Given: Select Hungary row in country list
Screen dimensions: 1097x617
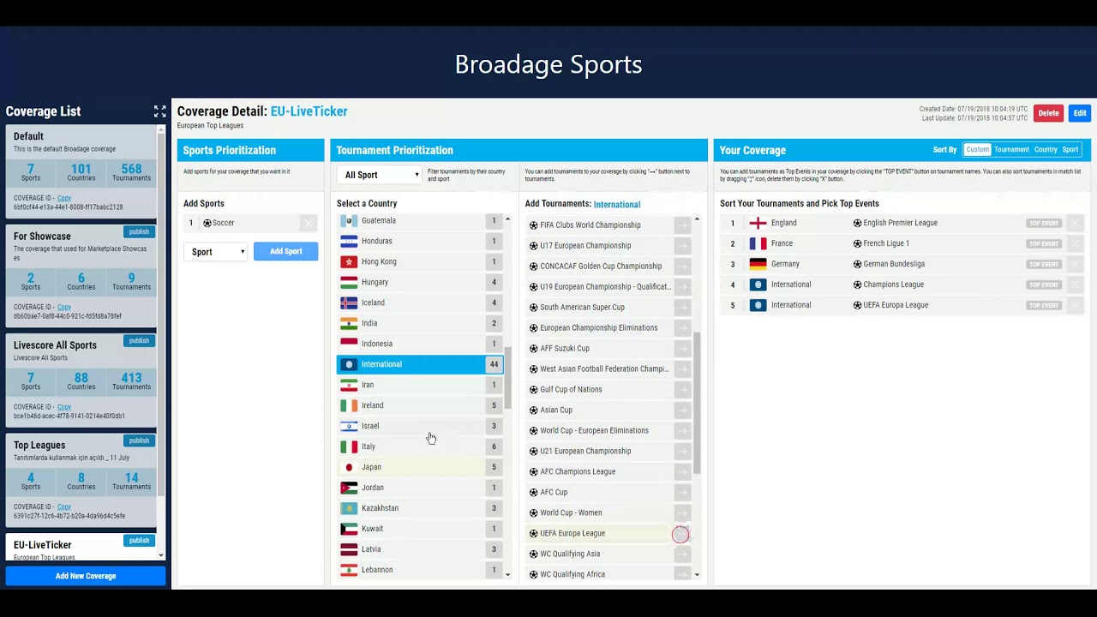Looking at the screenshot, I should point(420,282).
